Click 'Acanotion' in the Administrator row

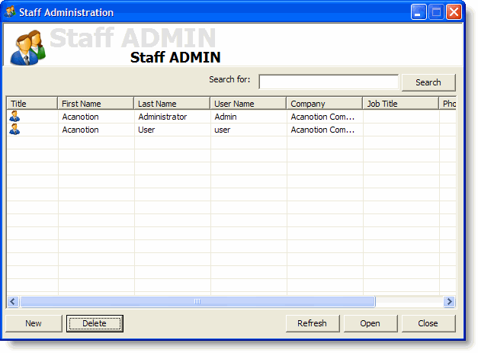(81, 117)
